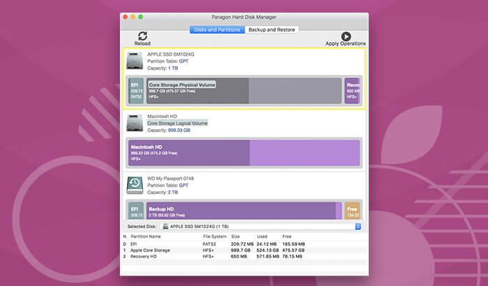The image size is (488, 286).
Task: Select the EFI partition on WD My Passport
Action: click(x=136, y=211)
